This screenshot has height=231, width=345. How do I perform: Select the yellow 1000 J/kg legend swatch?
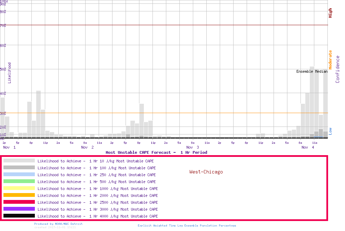pos(19,188)
